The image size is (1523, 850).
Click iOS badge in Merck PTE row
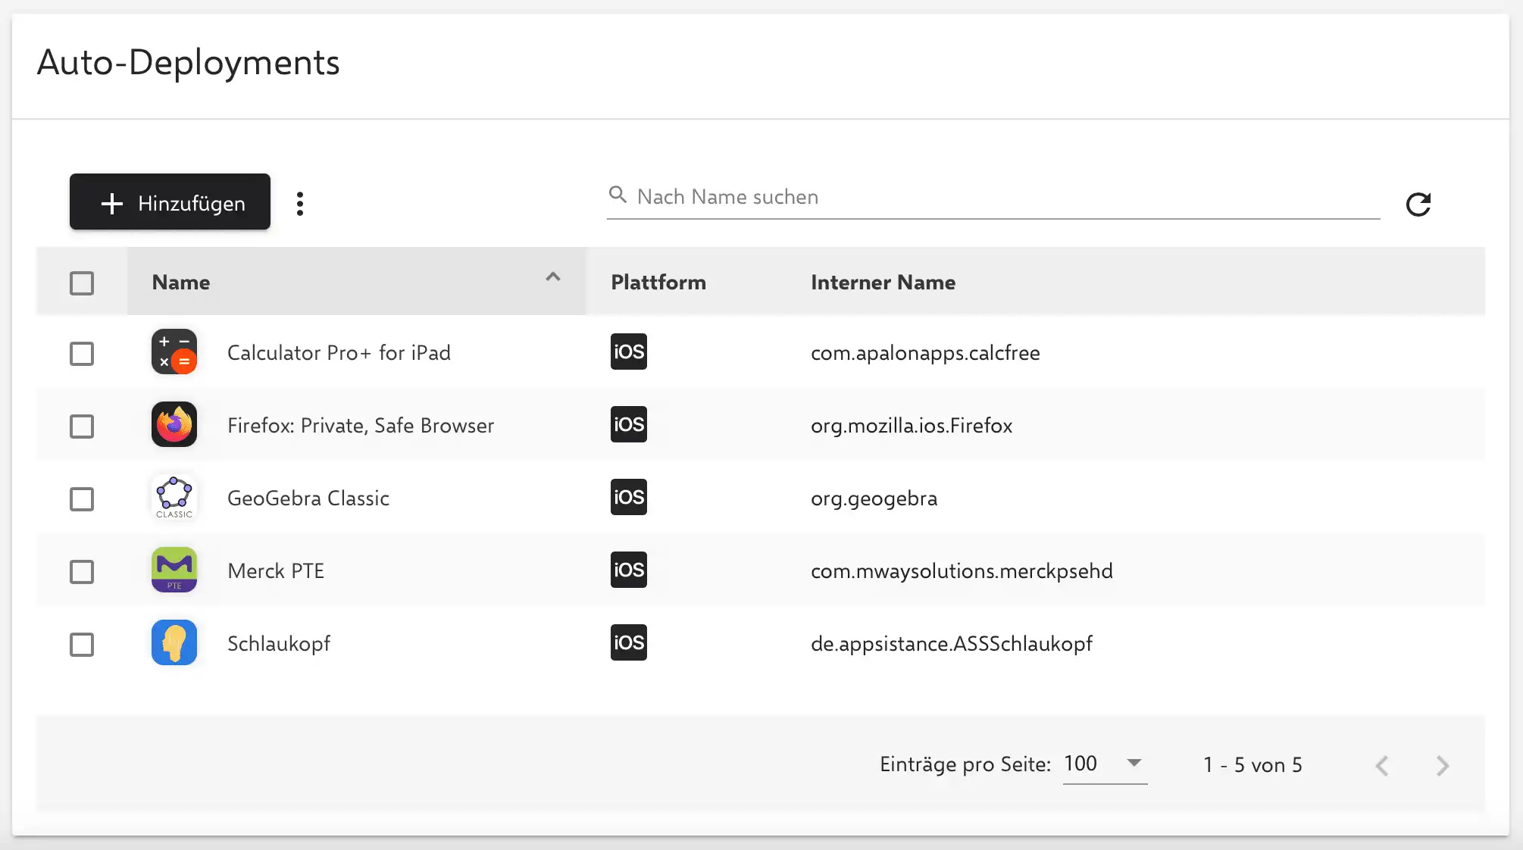629,570
